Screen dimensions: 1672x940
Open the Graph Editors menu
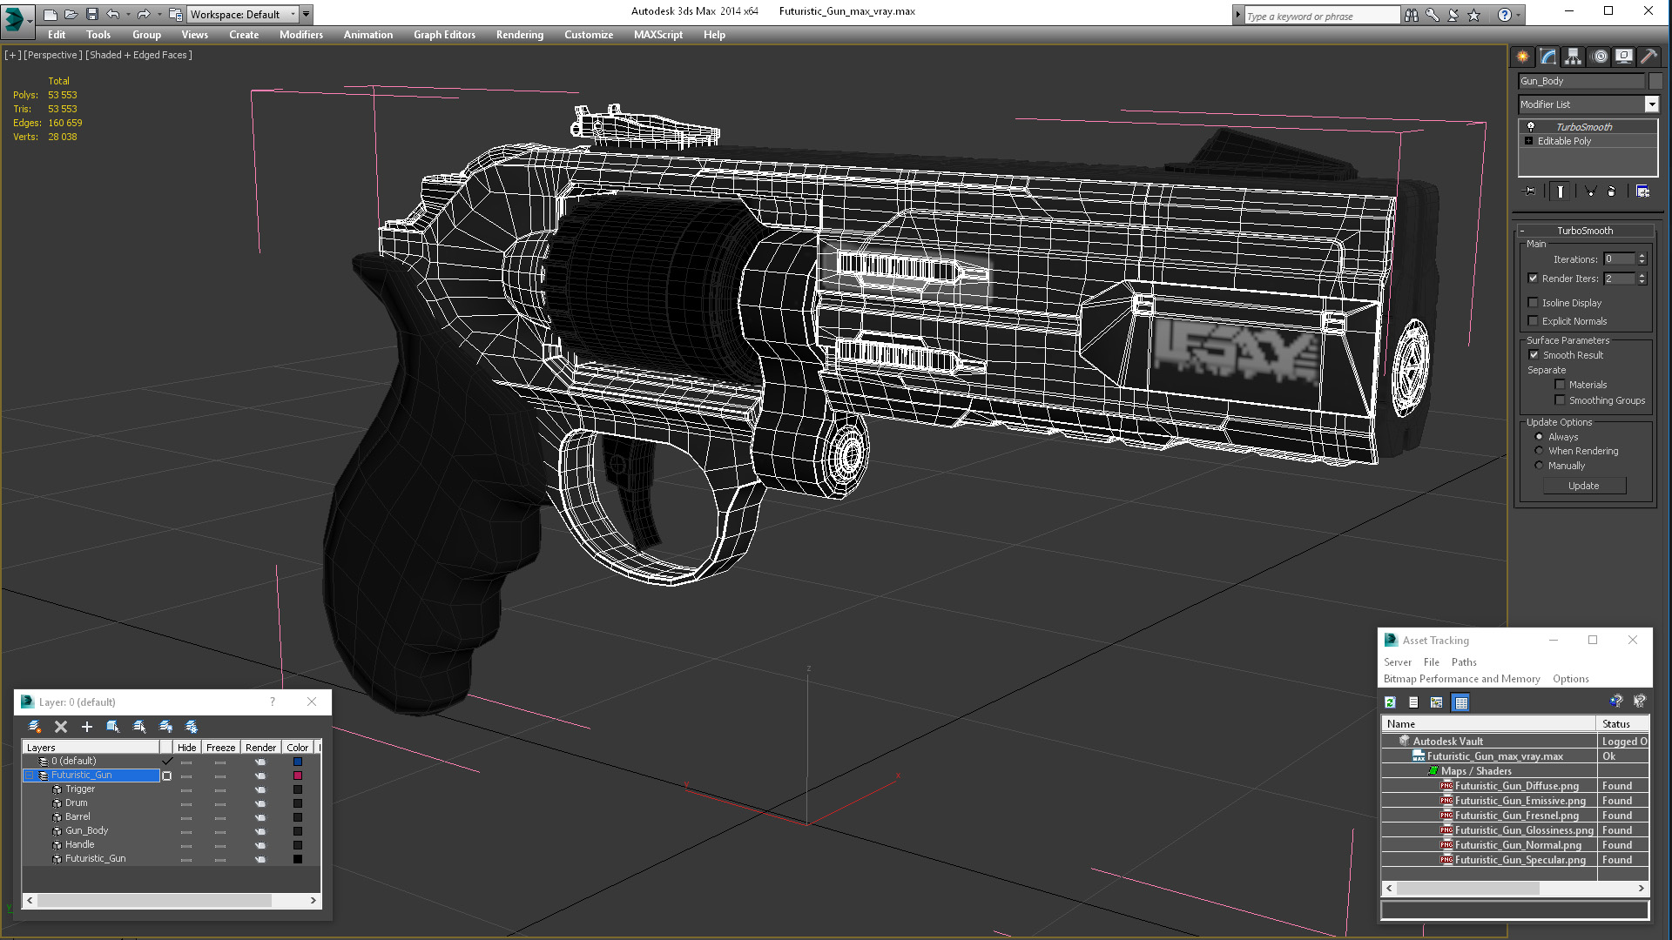tap(444, 35)
